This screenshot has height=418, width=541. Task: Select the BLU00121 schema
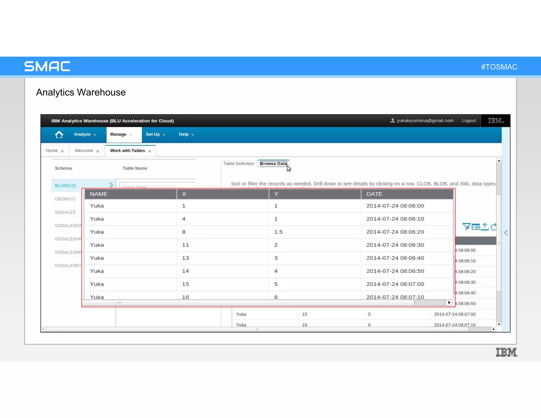66,185
